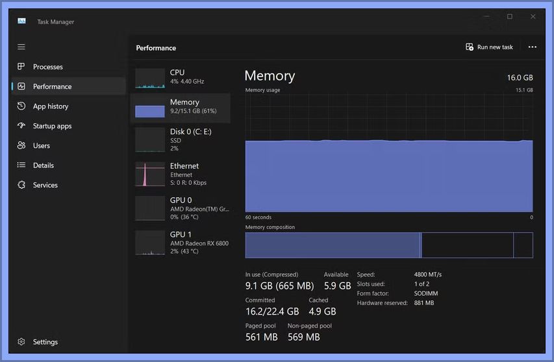This screenshot has height=362, width=554.
Task: Click the large Memory usage graph
Action: click(x=389, y=152)
